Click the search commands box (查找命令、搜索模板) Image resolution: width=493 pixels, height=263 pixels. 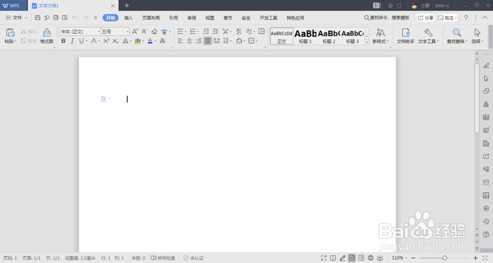(x=387, y=18)
